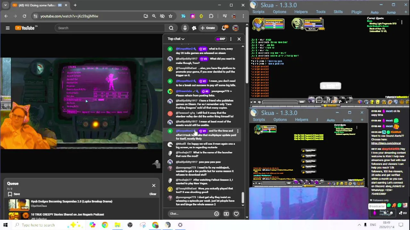Open the YouTube guide hamburger menu

tap(8, 28)
